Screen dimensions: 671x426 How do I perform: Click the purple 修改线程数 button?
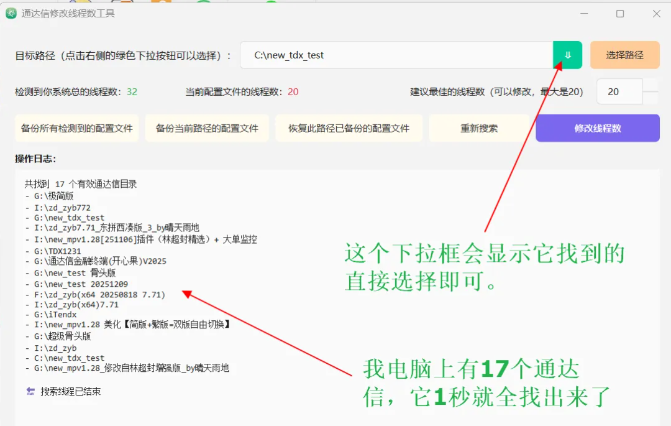pyautogui.click(x=597, y=127)
